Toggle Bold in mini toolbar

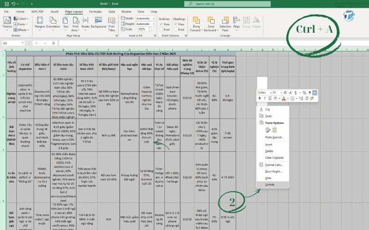tap(260, 98)
